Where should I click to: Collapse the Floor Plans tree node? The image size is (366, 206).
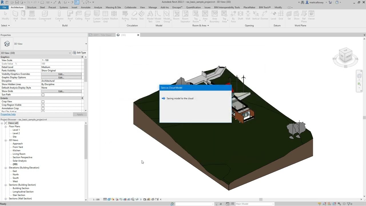point(5,126)
